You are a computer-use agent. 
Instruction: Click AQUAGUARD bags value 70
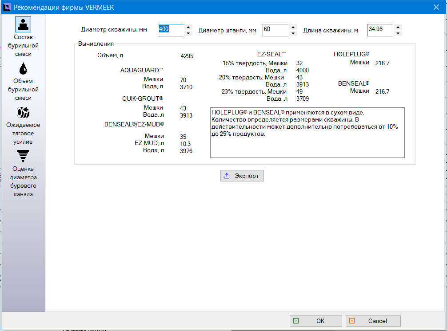[x=183, y=80]
